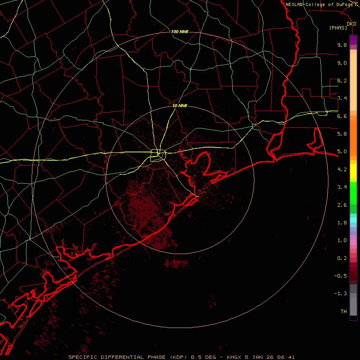The image size is (360, 360).
Task: Click the TH legend label
Action: click(344, 312)
